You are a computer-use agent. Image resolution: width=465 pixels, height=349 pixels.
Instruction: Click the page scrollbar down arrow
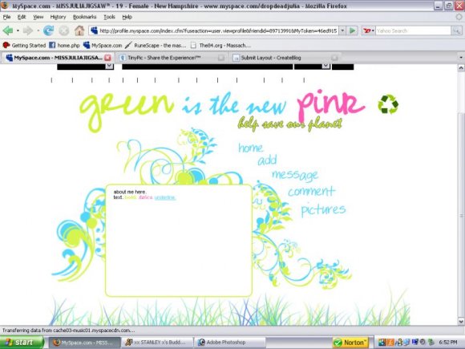461,321
